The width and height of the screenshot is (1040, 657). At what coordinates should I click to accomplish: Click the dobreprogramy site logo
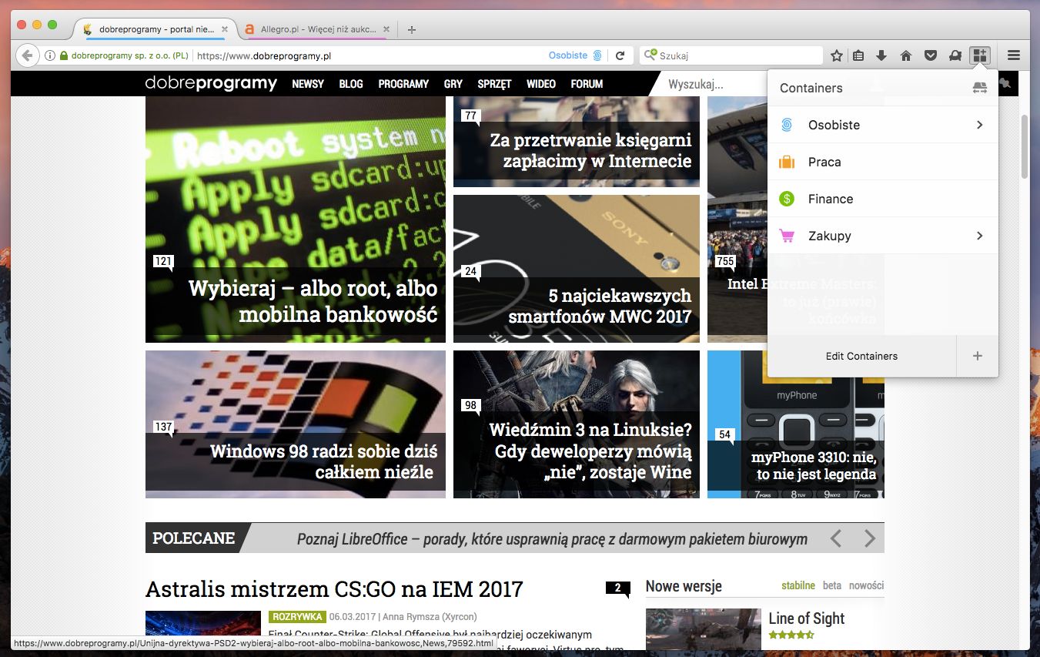point(211,83)
